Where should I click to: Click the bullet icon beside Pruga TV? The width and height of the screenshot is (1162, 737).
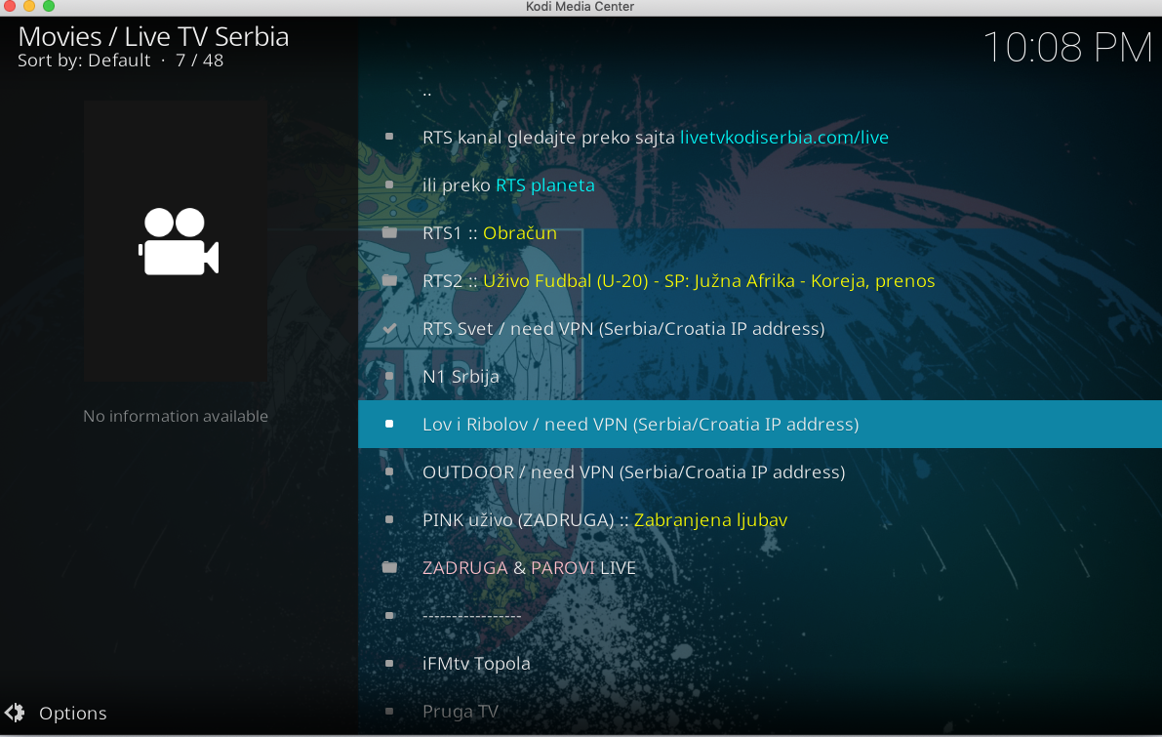point(389,711)
